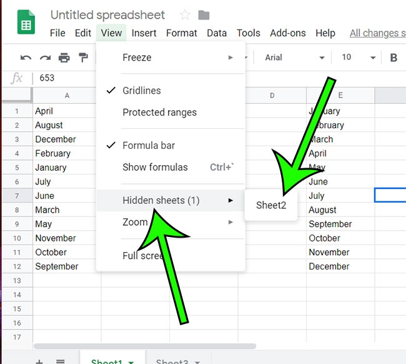Click the redo arrow icon
Image resolution: width=406 pixels, height=364 pixels.
point(45,58)
